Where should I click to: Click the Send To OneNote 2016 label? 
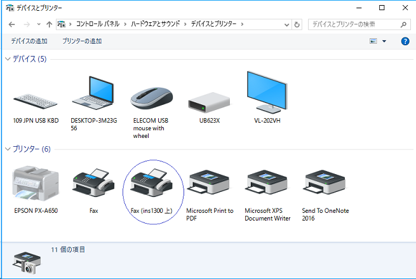click(x=325, y=214)
